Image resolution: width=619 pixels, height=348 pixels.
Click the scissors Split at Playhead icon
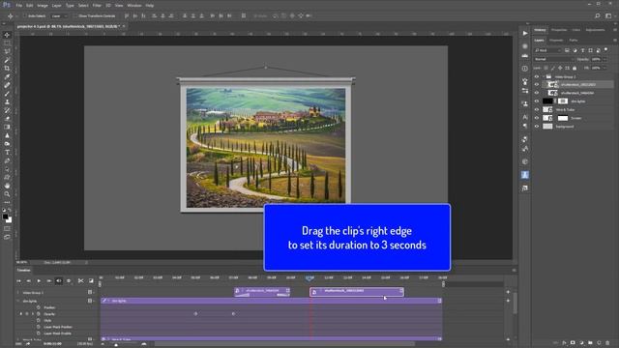[80, 280]
